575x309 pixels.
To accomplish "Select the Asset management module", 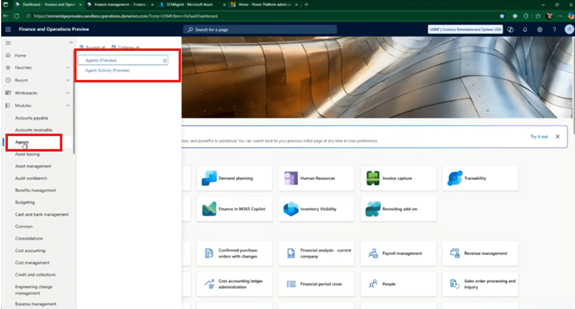I will 33,166.
